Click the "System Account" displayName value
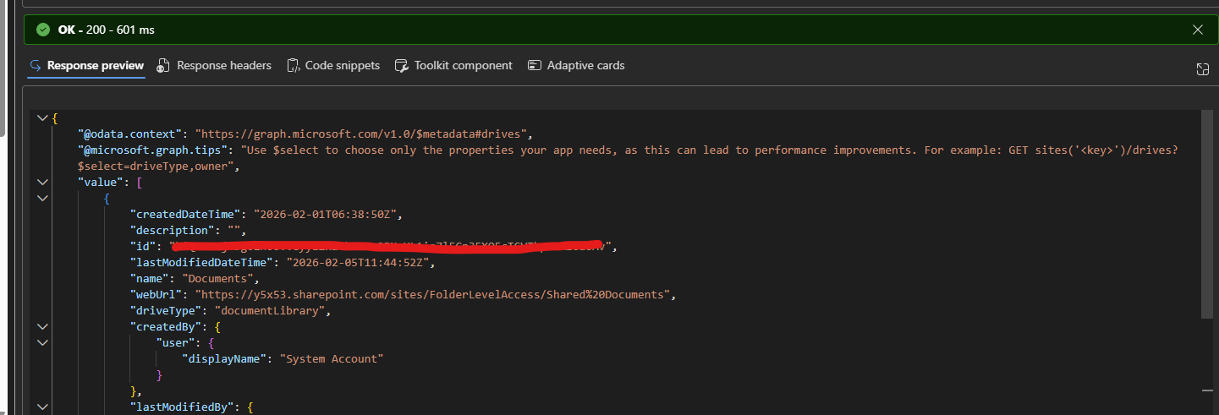Screen dimensions: 1219x415 coord(332,358)
